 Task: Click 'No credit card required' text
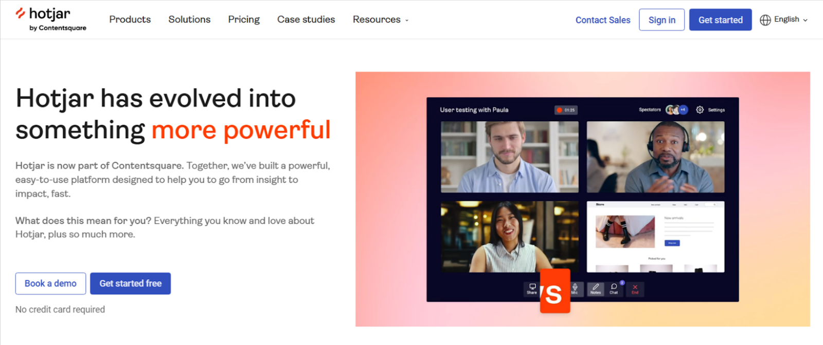pos(60,310)
